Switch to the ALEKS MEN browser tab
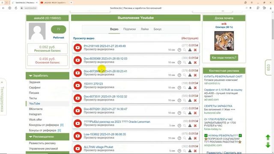274x154 pixels. coord(54,3)
